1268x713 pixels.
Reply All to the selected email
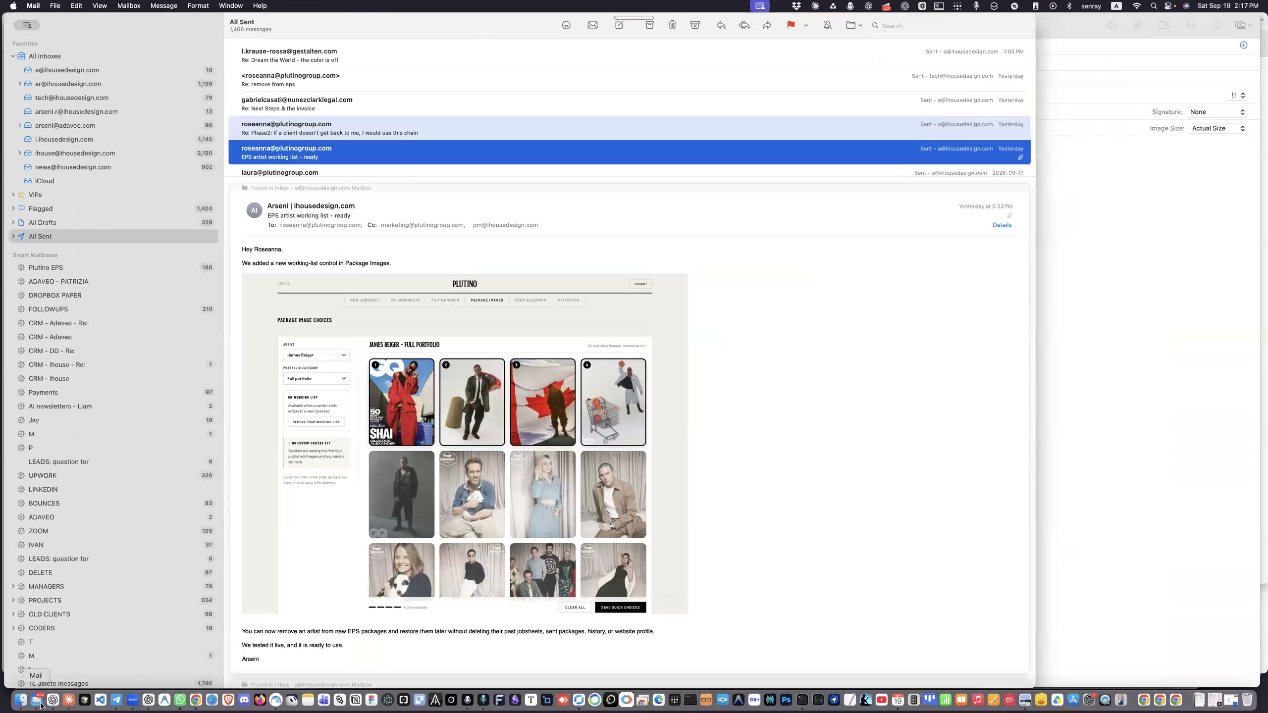coord(744,25)
